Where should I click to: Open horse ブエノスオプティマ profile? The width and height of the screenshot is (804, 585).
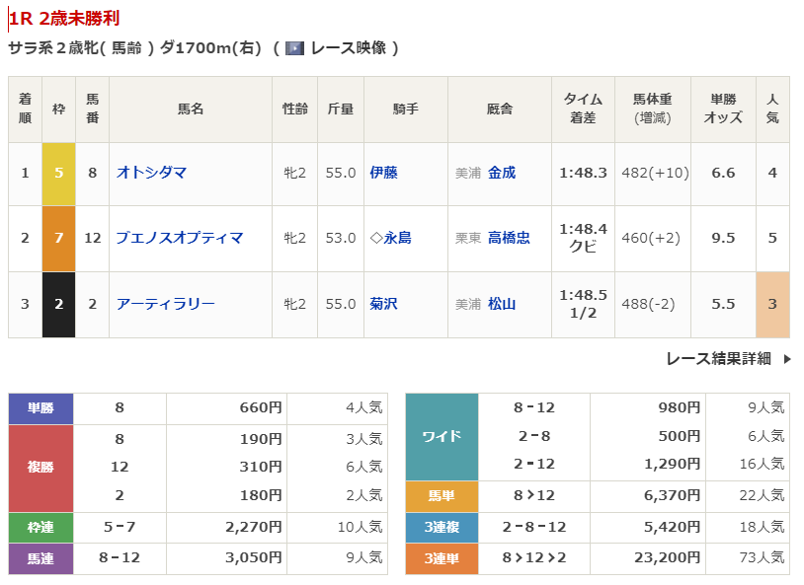(x=179, y=238)
